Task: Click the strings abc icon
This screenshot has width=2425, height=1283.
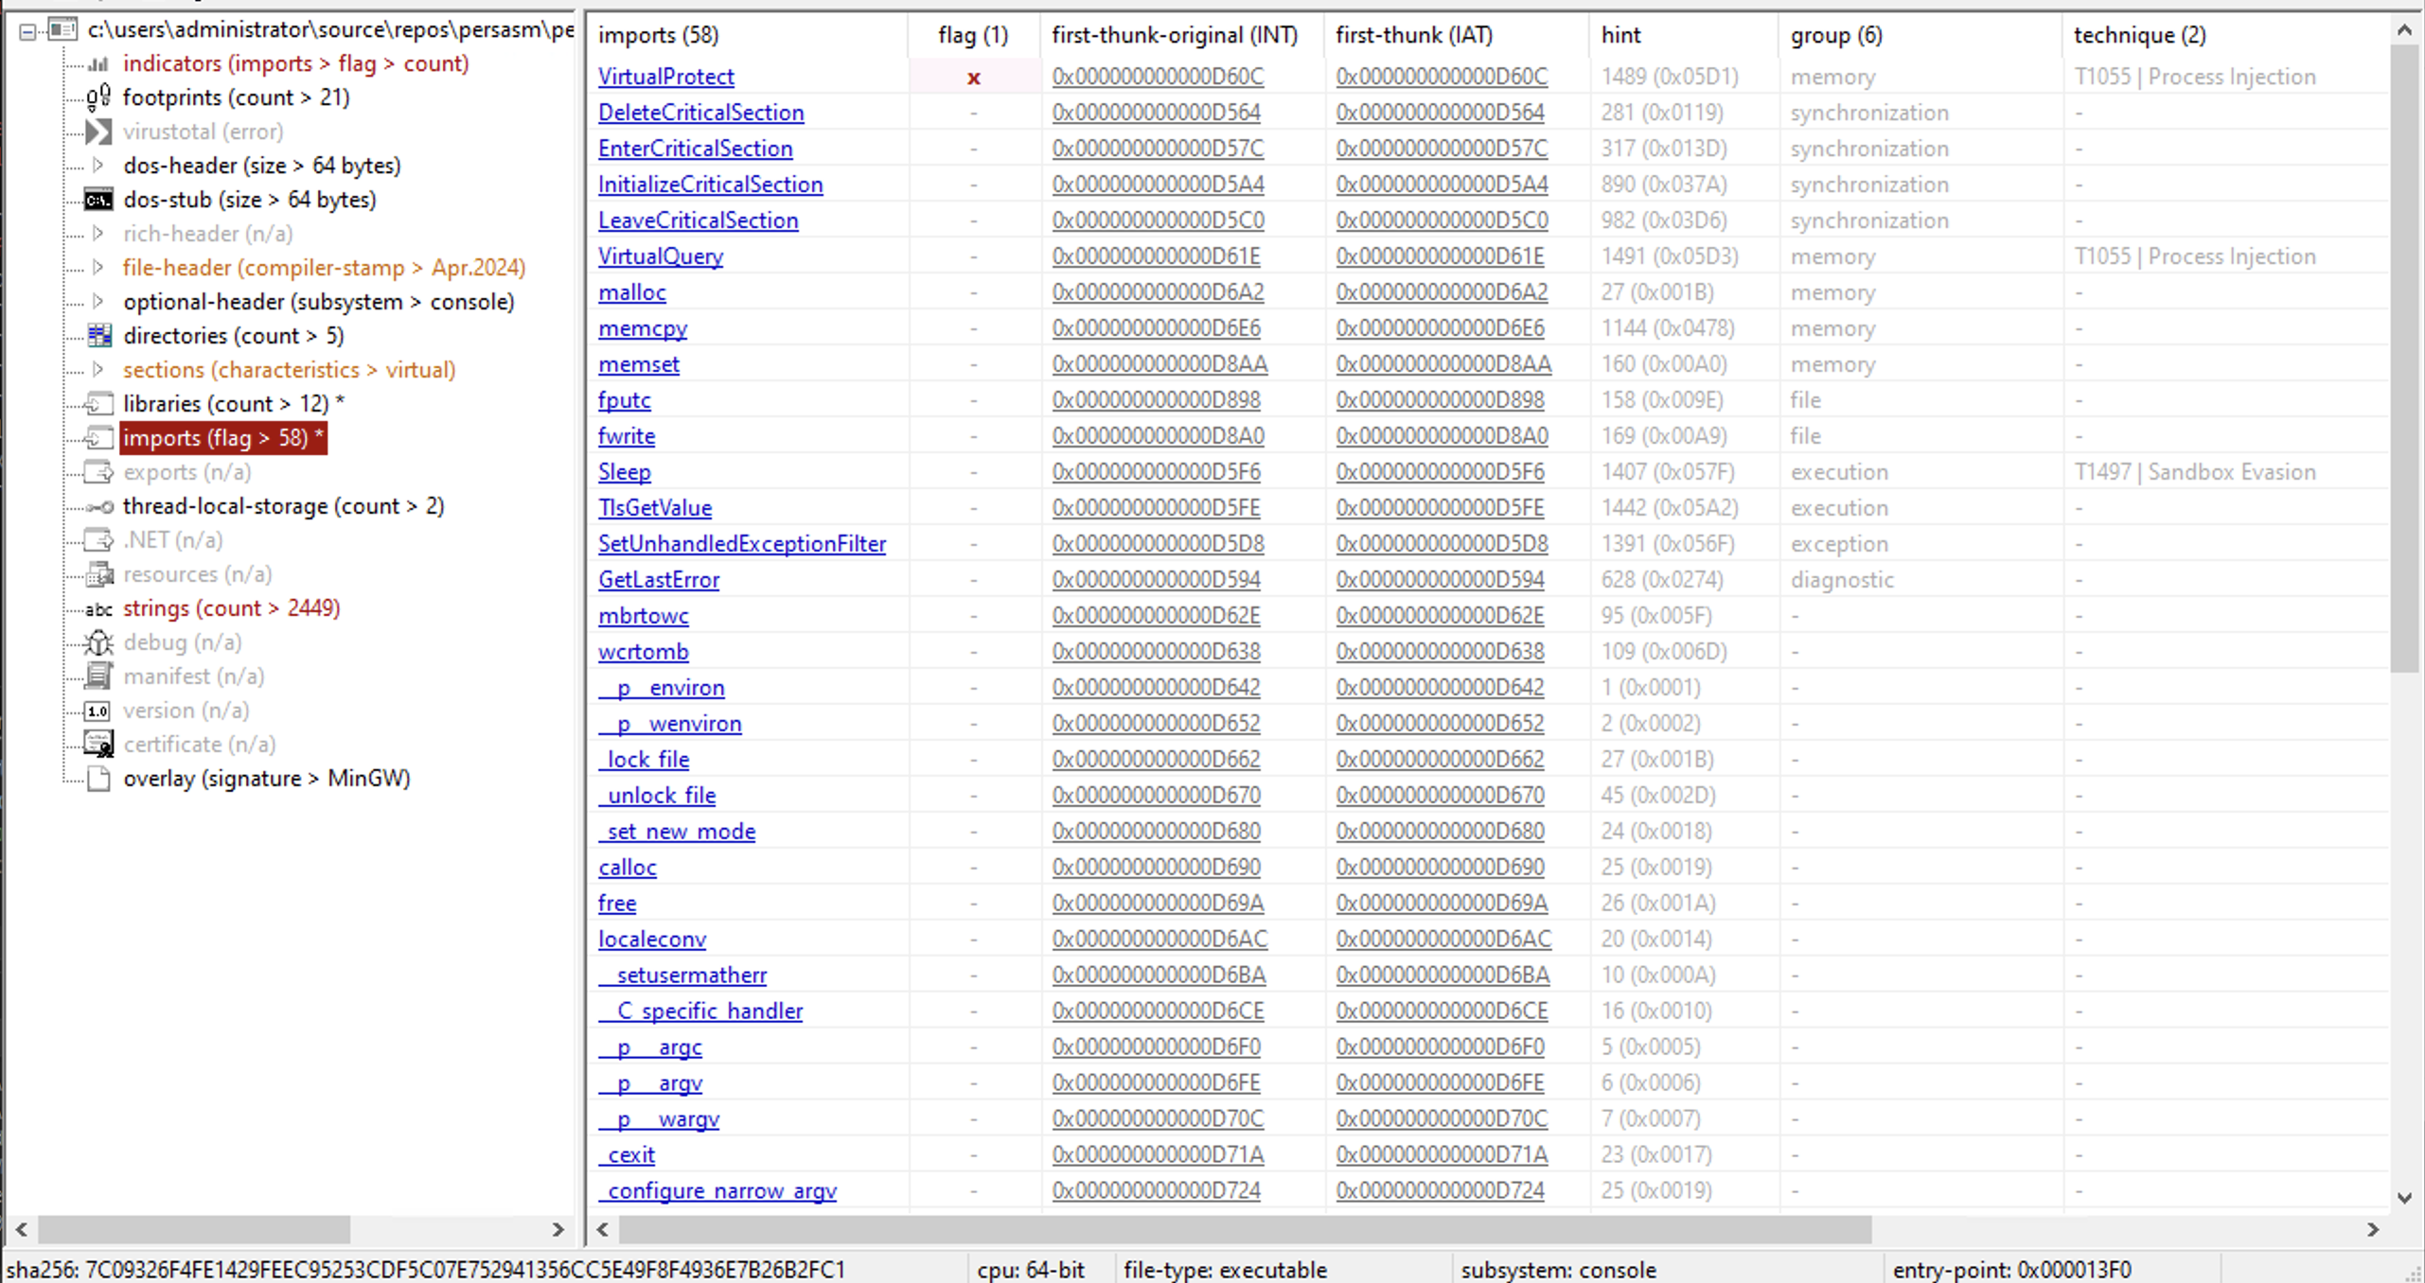Action: click(x=98, y=608)
